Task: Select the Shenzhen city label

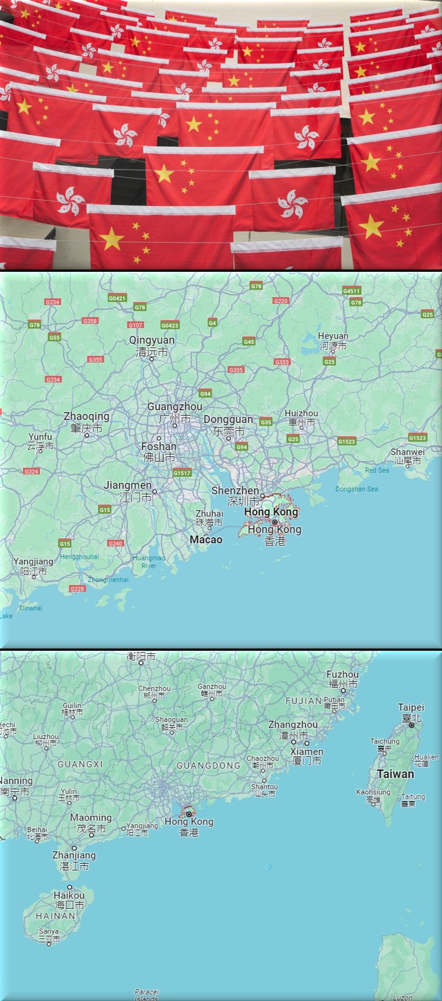Action: point(235,491)
